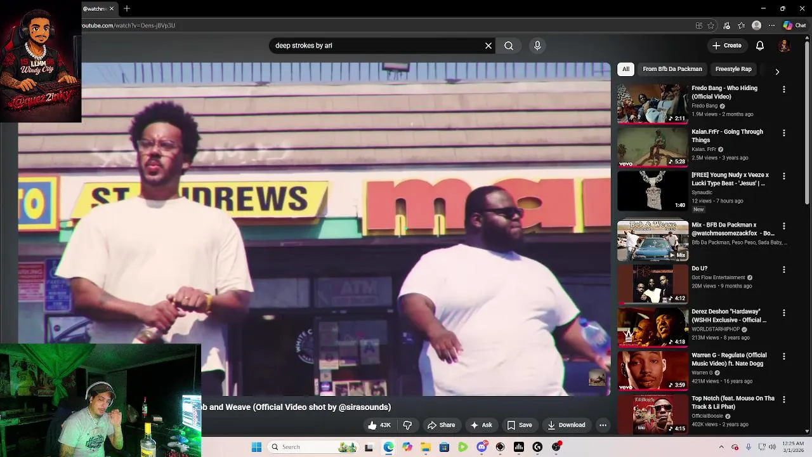Viewport: 812px width, 457px height.
Task: Click the Create button
Action: point(726,46)
